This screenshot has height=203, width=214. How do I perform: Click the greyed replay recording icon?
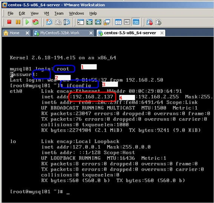point(158,22)
